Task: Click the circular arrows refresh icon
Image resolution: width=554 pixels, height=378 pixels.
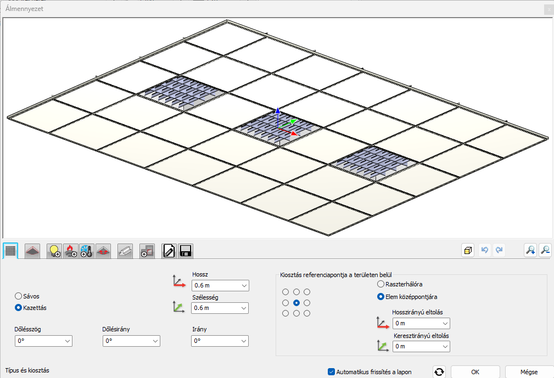Action: click(439, 372)
